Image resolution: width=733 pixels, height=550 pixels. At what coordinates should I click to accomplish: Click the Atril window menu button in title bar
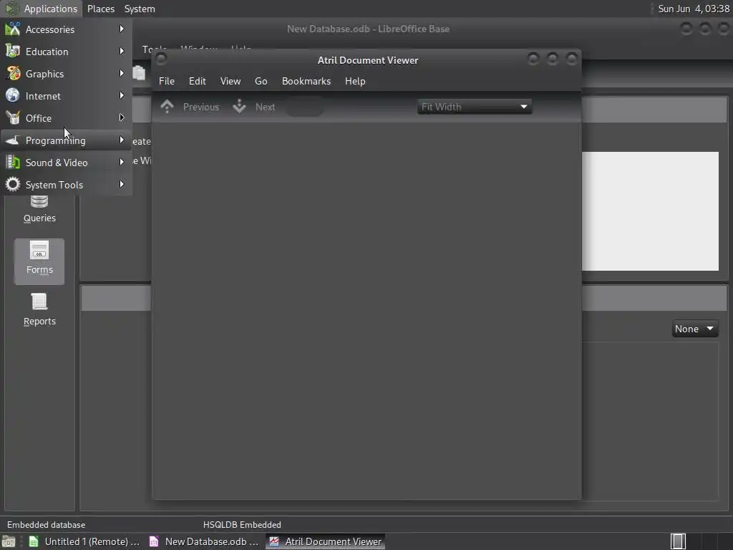[x=161, y=59]
